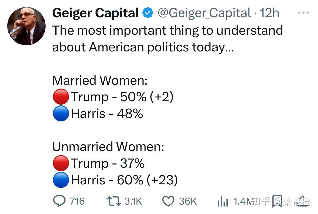Viewport: 318px width, 214px height.
Task: Click the blue verified checkmark badge
Action: pos(148,13)
